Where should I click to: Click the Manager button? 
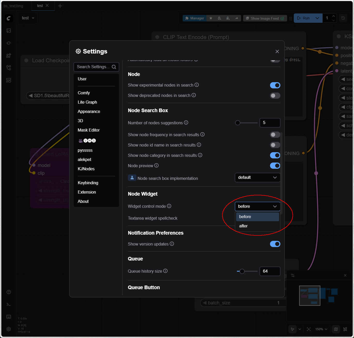[x=195, y=18]
